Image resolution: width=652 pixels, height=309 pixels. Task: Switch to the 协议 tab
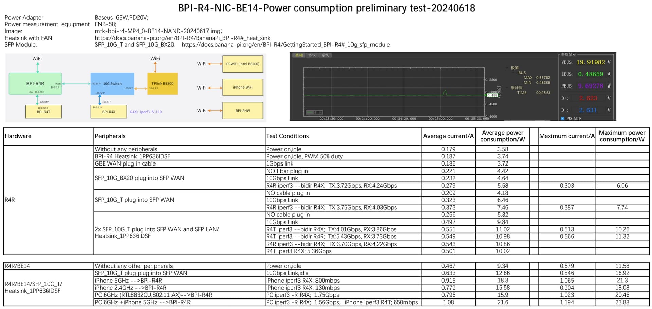(312, 55)
